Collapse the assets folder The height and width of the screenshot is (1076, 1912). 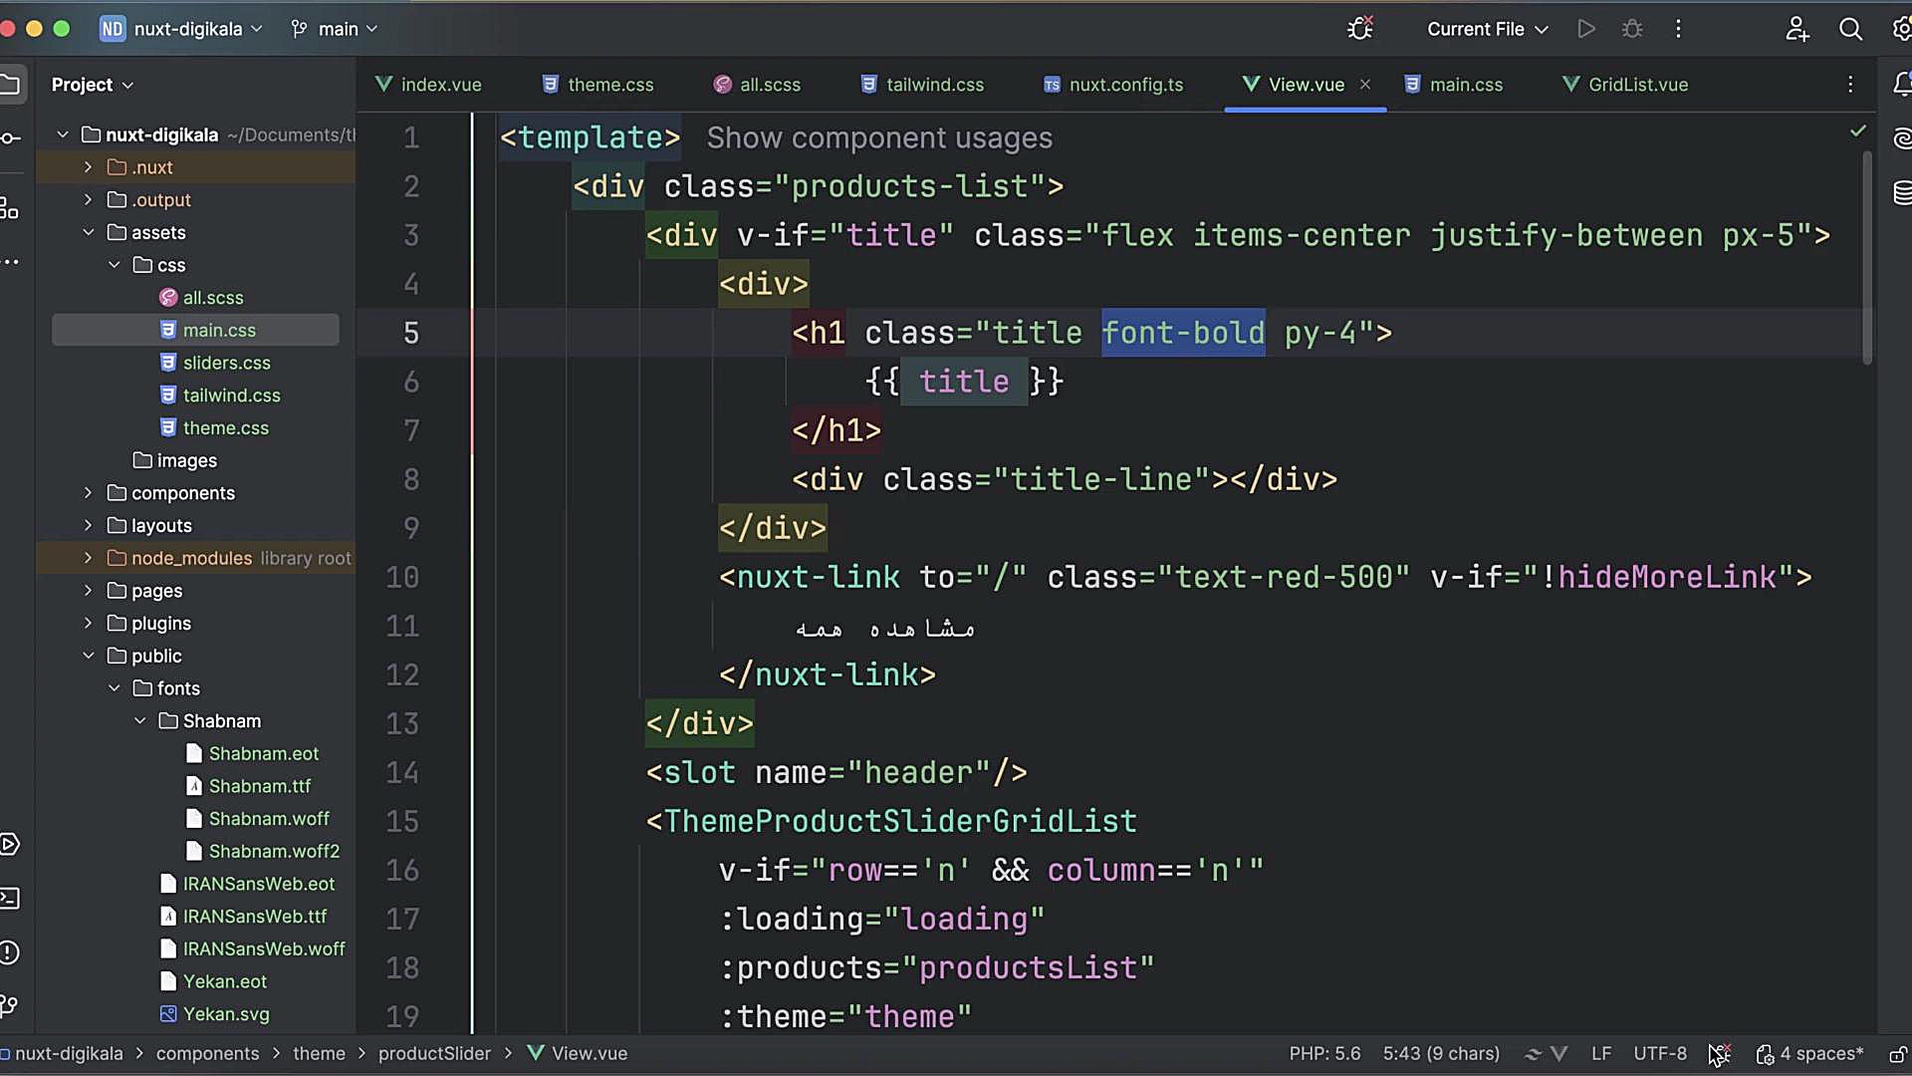[x=88, y=232]
